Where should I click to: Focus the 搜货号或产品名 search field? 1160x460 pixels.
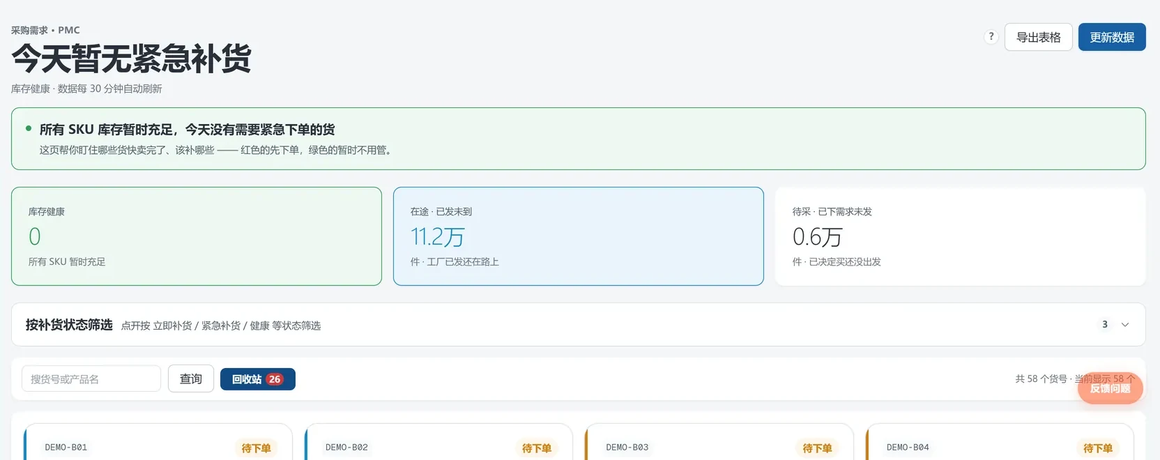(x=91, y=378)
